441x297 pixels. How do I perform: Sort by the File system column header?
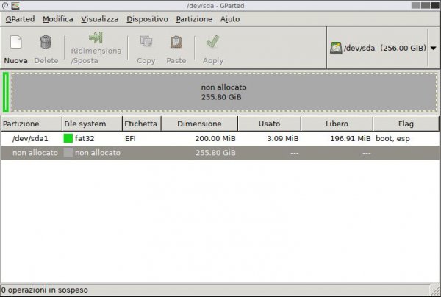click(93, 124)
